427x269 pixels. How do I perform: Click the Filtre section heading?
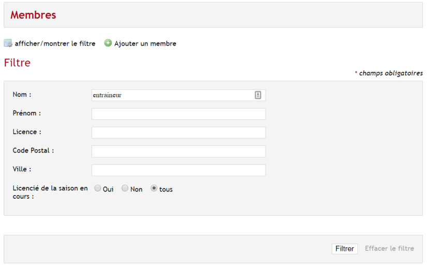[17, 63]
